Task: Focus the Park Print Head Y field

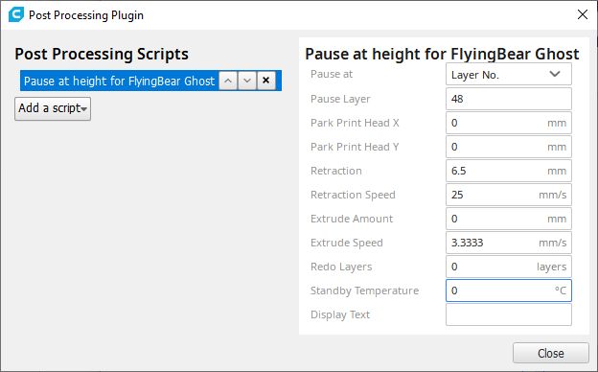Action: tap(508, 147)
